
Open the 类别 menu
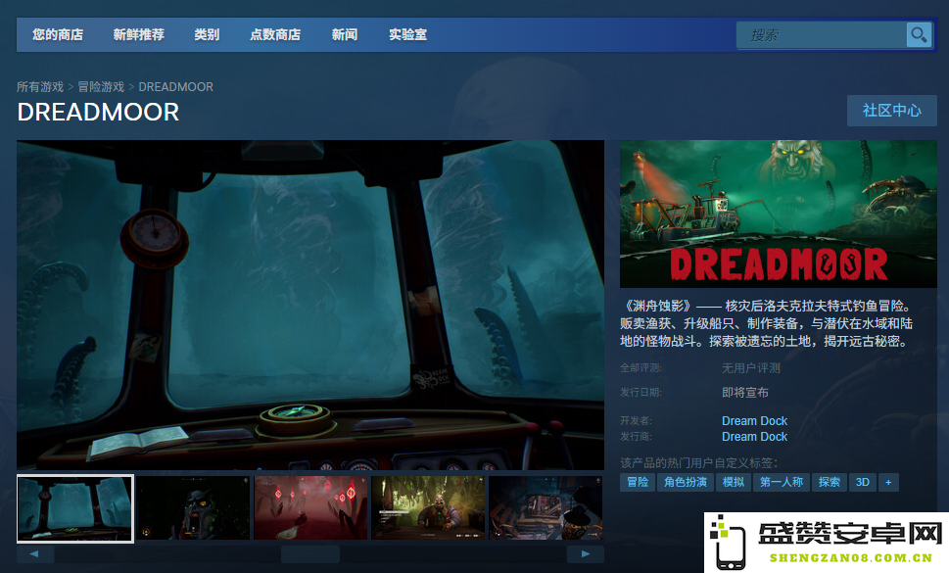pos(207,34)
